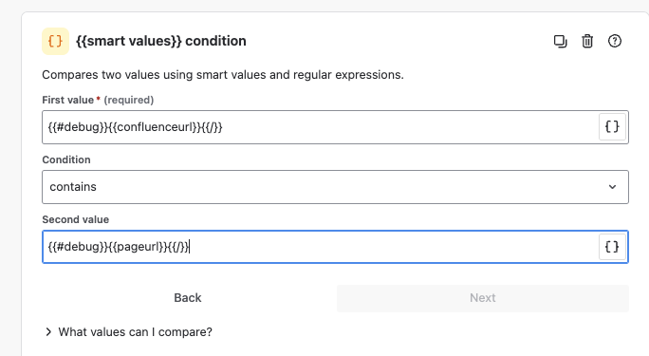Delete the condition using the trash icon
This screenshot has height=356, width=649.
coord(587,42)
